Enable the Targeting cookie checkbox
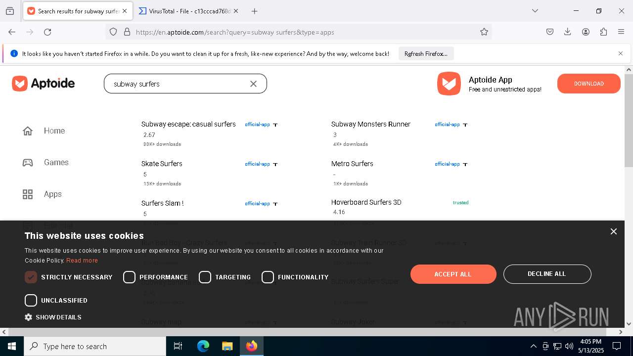633x356 pixels. (205, 277)
